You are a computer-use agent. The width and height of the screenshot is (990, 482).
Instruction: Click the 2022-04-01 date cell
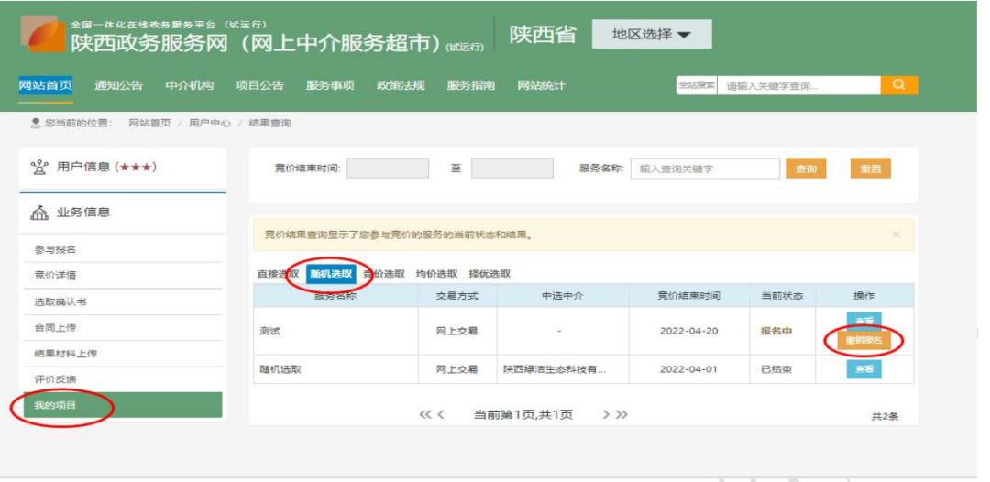(x=688, y=369)
